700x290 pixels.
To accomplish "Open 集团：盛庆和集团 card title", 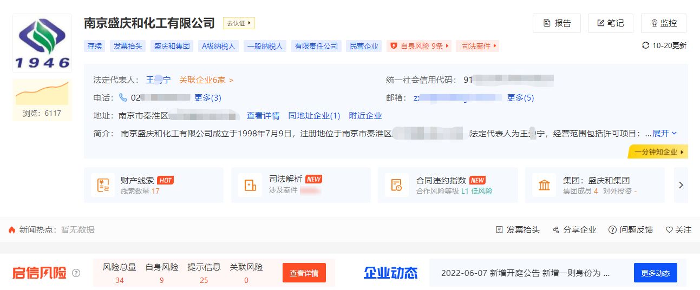I will (596, 180).
